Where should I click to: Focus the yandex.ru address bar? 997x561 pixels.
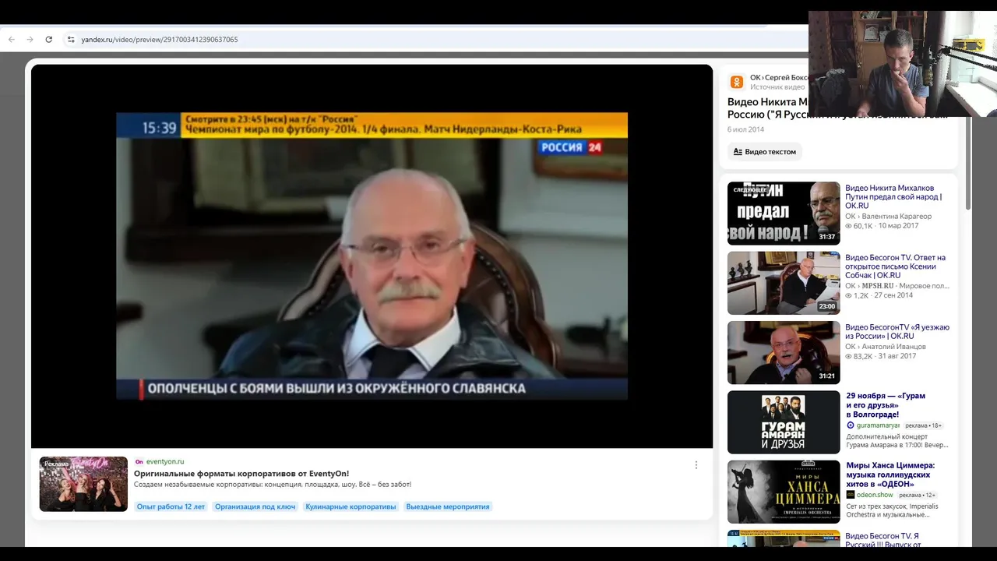point(436,40)
